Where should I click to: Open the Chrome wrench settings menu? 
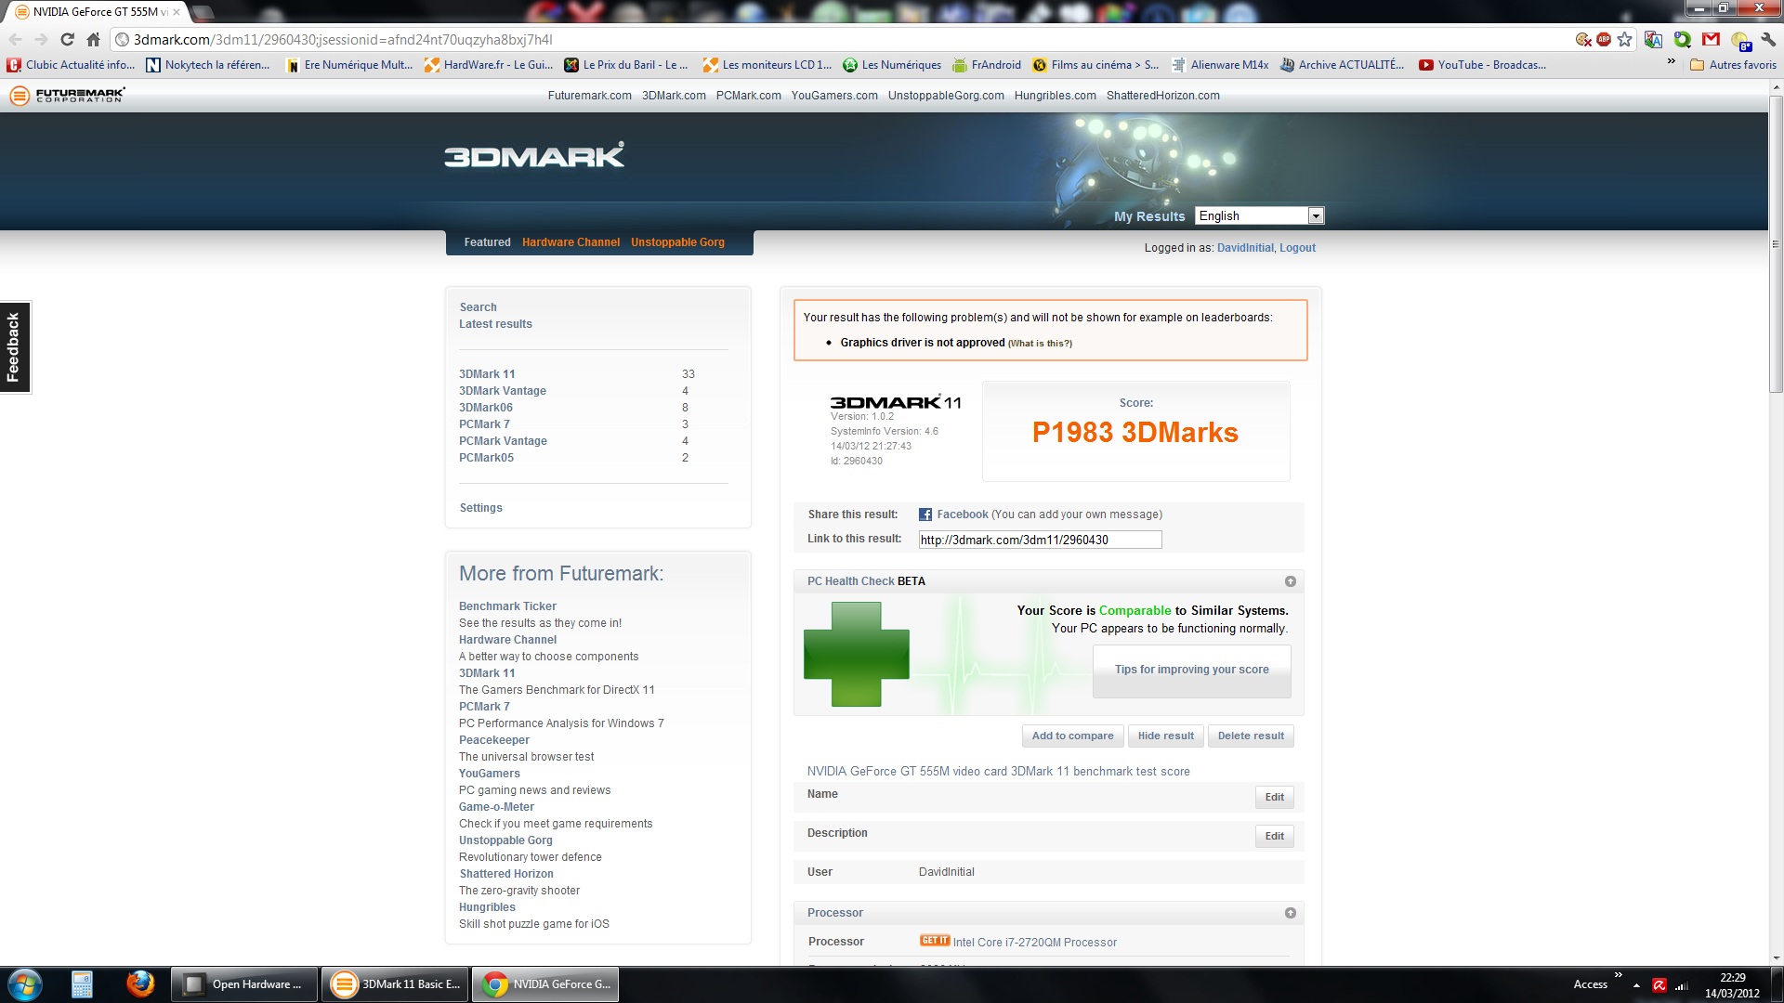coord(1768,40)
